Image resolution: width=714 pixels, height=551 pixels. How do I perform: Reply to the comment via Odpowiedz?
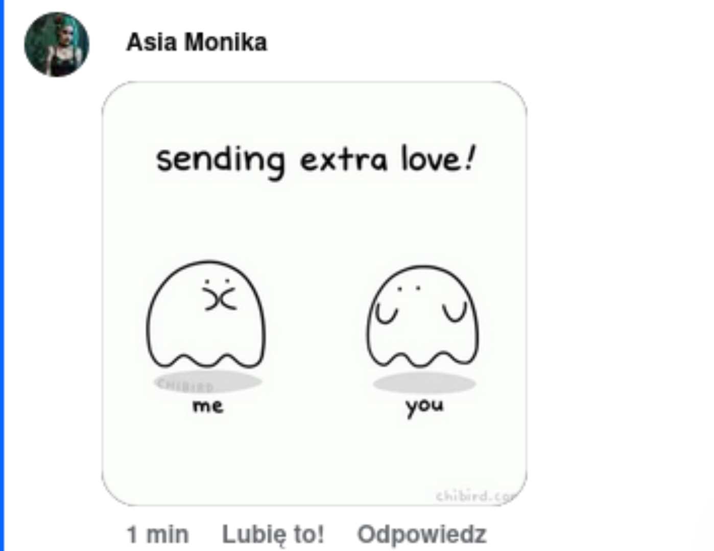pos(422,535)
